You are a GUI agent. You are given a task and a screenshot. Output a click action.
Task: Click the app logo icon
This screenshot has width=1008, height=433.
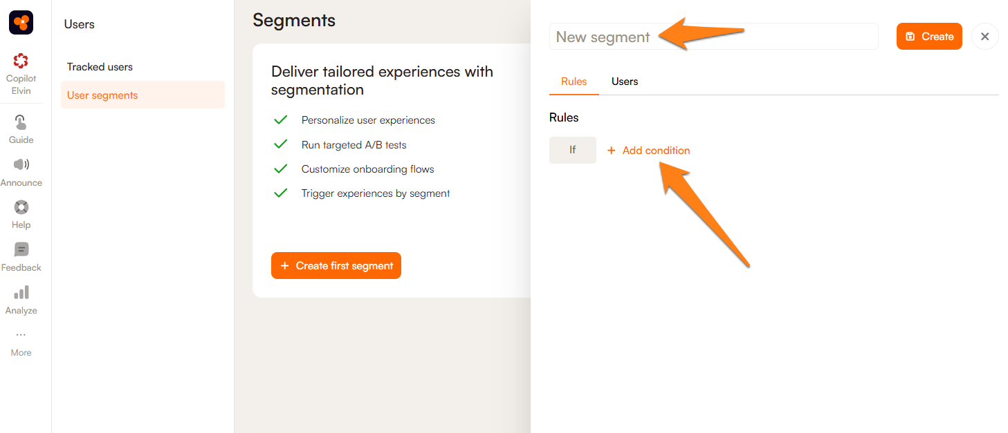[x=21, y=23]
